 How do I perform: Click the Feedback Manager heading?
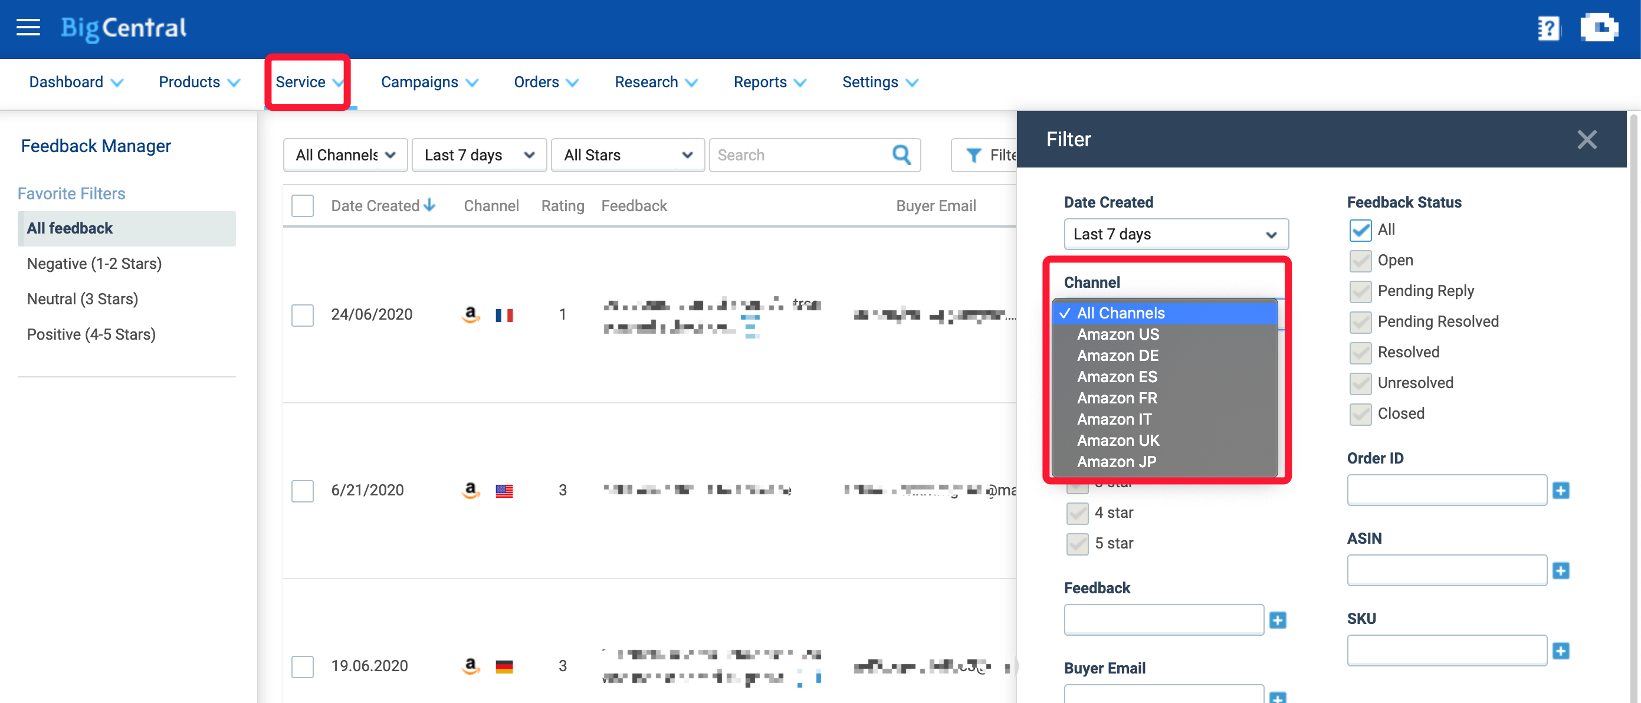coord(96,146)
